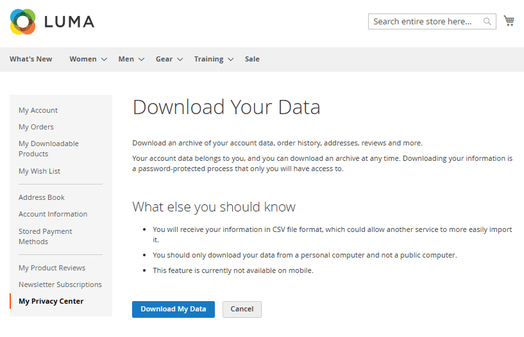Click the Cancel button

[x=242, y=309]
